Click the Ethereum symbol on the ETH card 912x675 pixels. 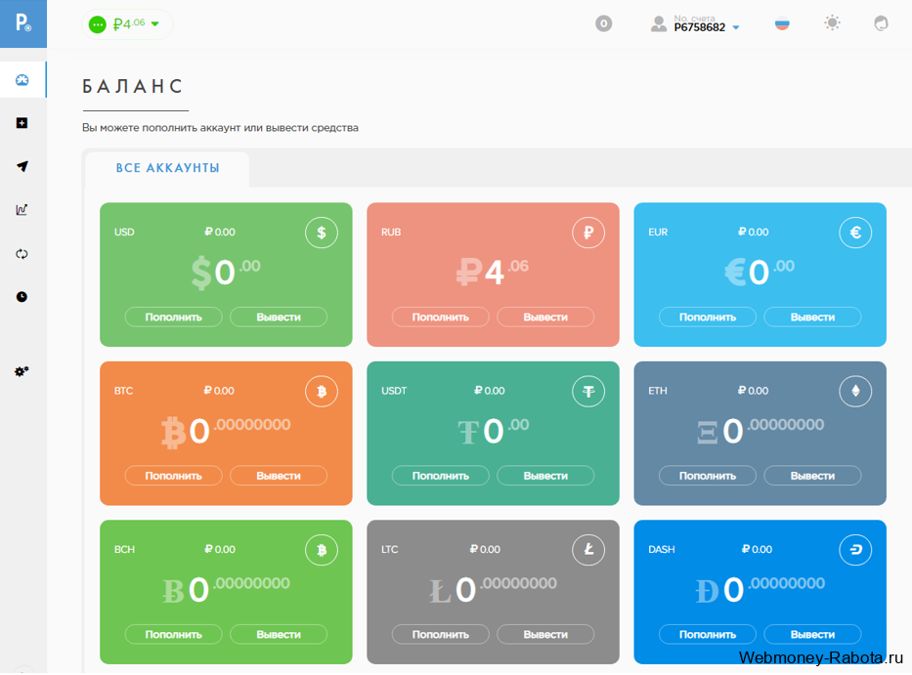click(x=855, y=392)
